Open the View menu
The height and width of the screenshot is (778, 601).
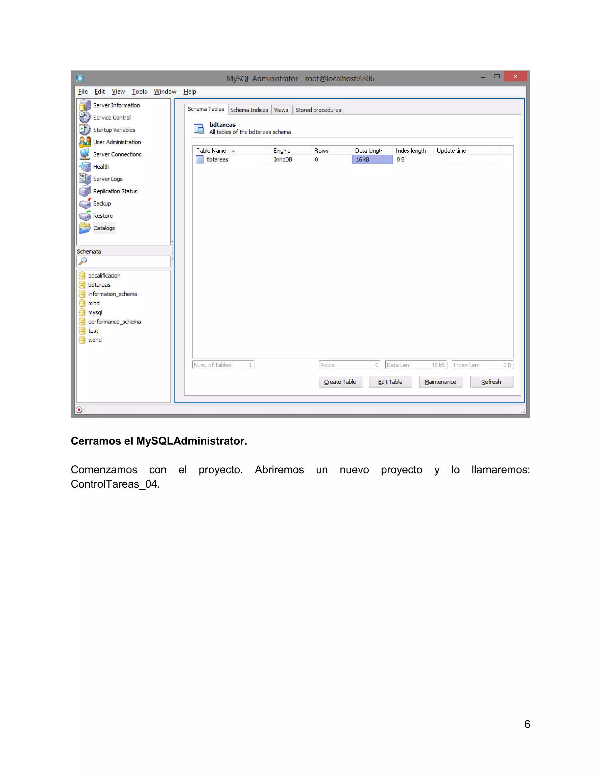(118, 92)
